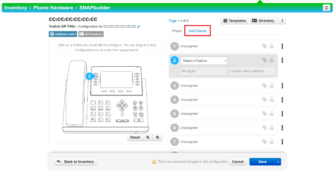This screenshot has height=173, width=335.
Task: Switch to the Phone tab
Action: point(177,31)
